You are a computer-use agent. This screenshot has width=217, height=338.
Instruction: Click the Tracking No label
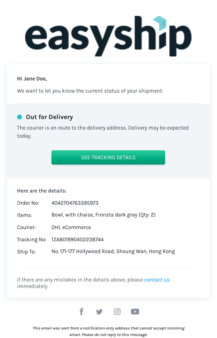[x=32, y=240]
